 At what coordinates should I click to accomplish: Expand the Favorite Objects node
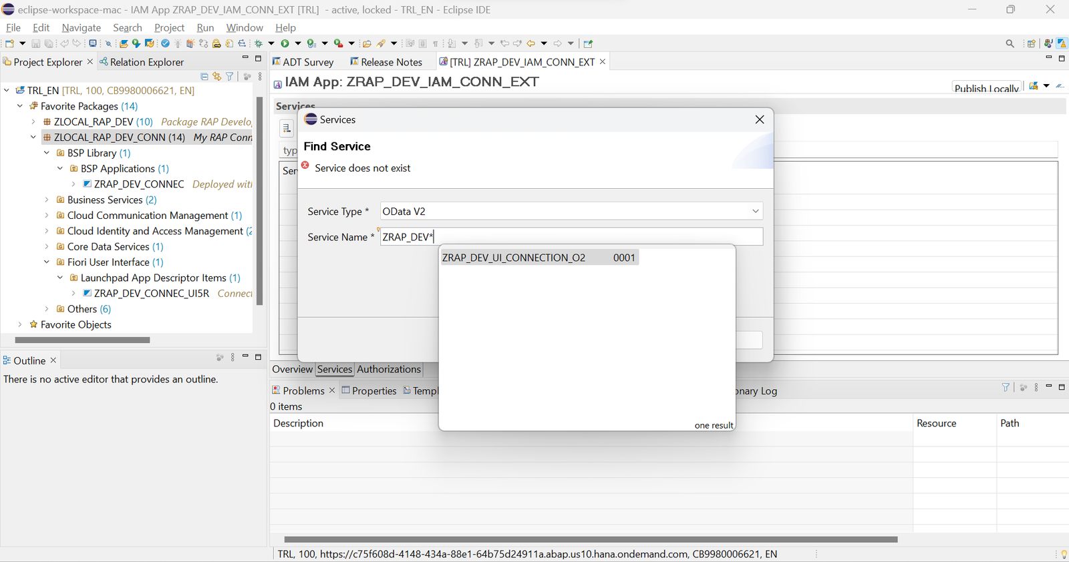(20, 324)
